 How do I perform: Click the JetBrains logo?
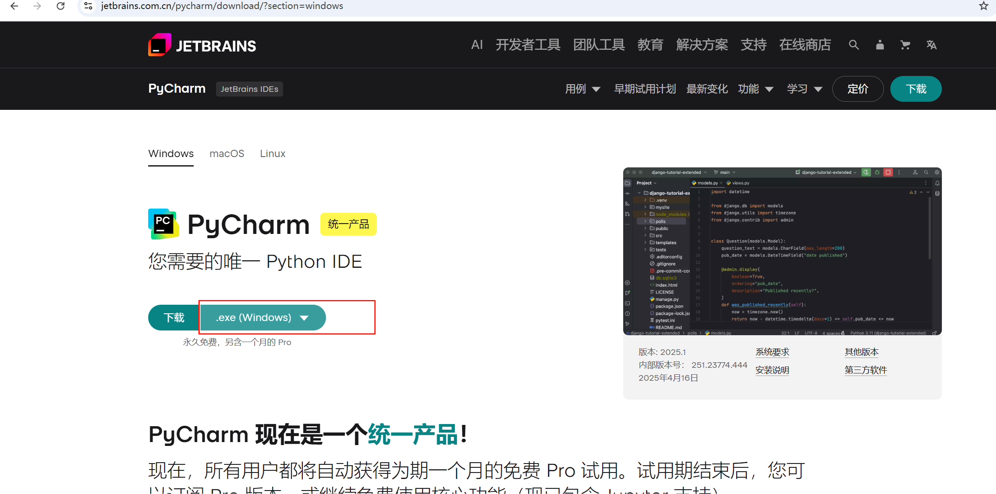tap(202, 45)
